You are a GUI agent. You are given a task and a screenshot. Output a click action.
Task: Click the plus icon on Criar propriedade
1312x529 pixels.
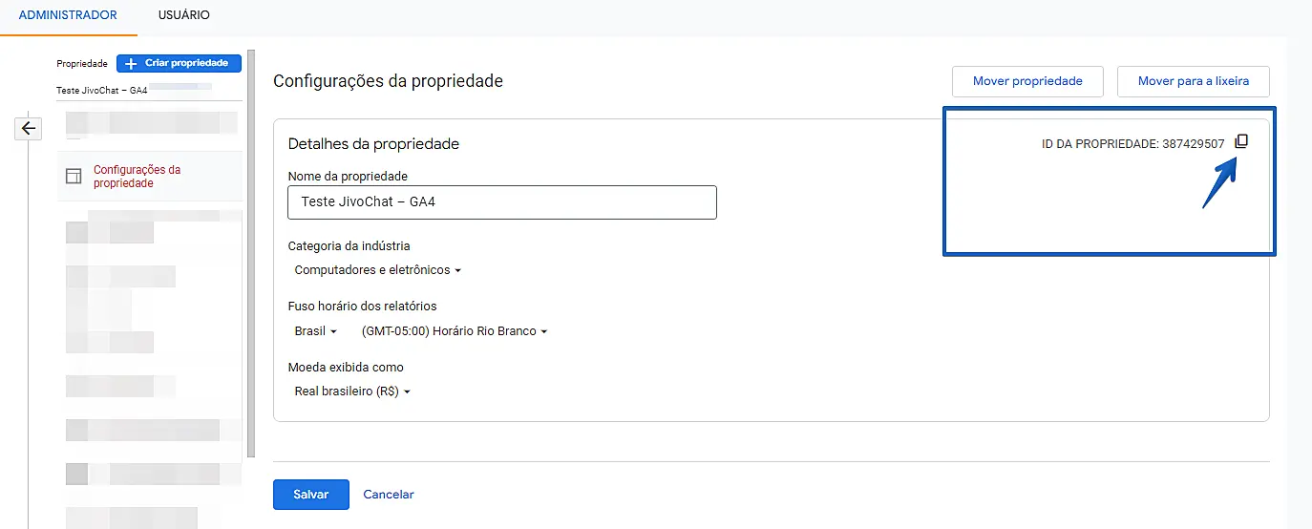coord(131,63)
